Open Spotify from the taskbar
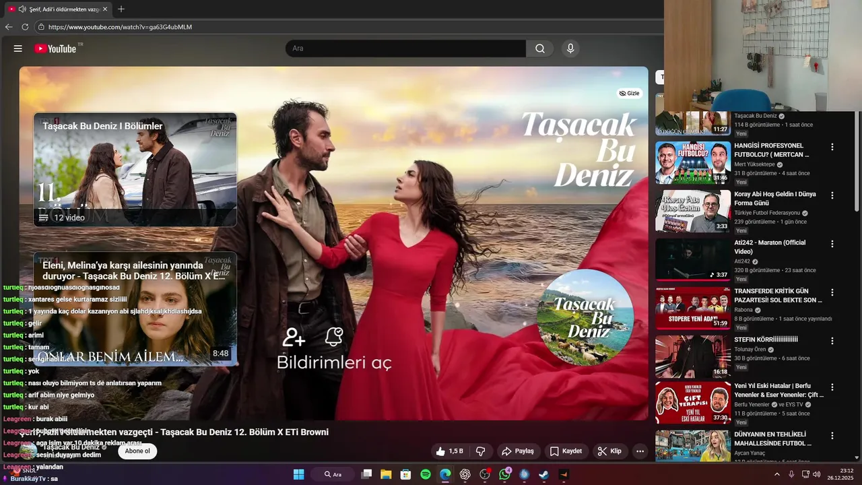Image resolution: width=862 pixels, height=485 pixels. [x=426, y=474]
